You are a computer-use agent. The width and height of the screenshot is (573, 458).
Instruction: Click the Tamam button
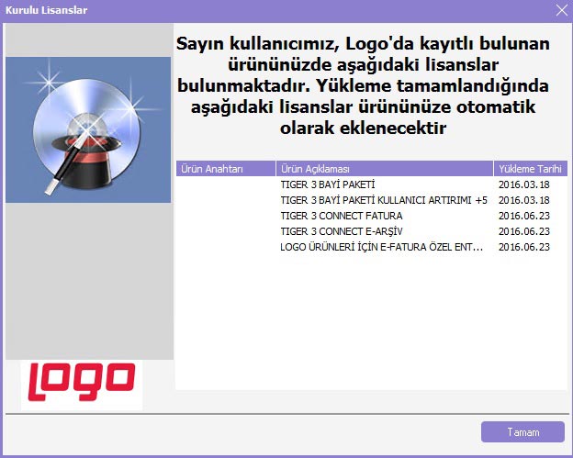point(522,431)
